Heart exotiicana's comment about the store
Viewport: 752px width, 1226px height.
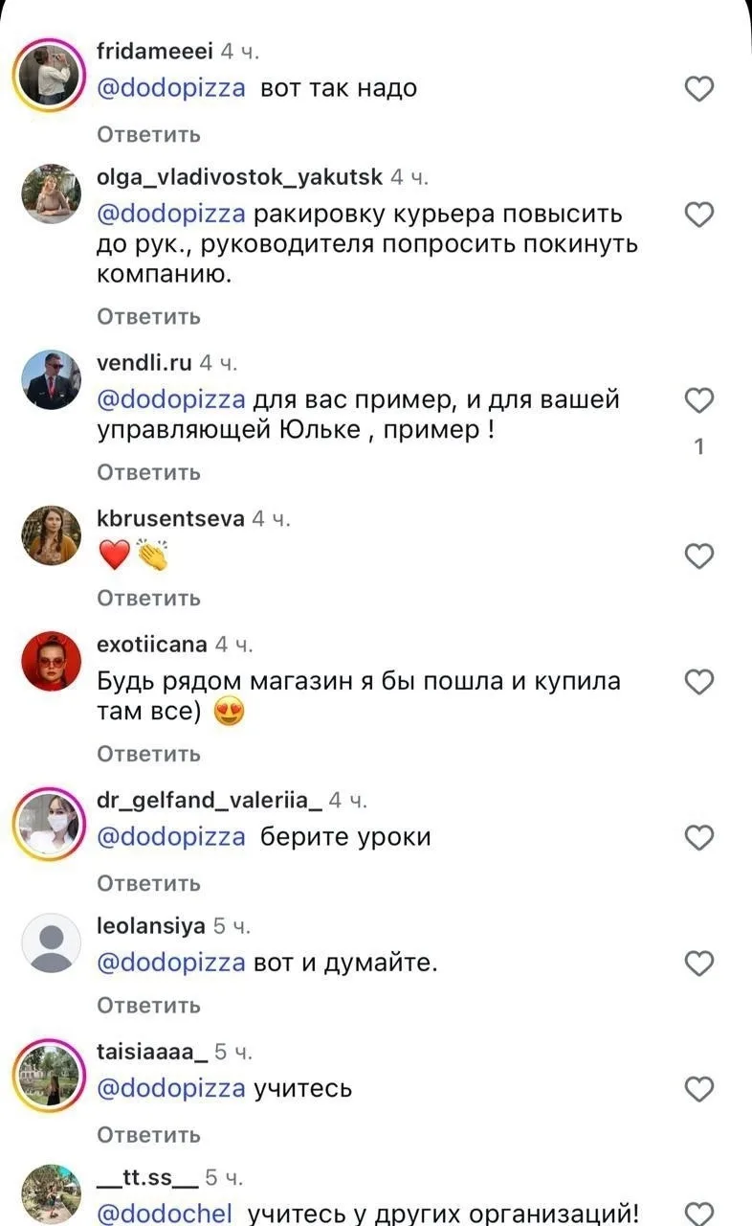[x=700, y=682]
